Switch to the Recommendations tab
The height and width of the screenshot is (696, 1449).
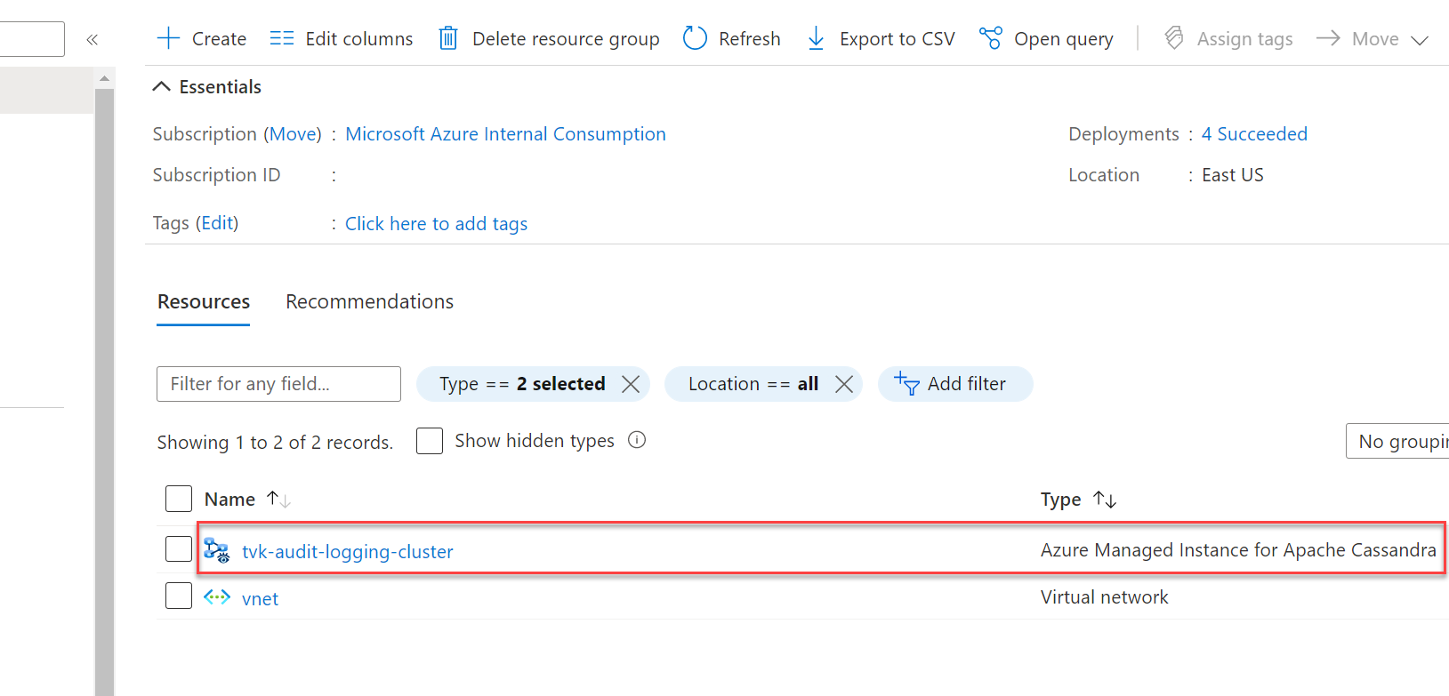pyautogui.click(x=369, y=302)
